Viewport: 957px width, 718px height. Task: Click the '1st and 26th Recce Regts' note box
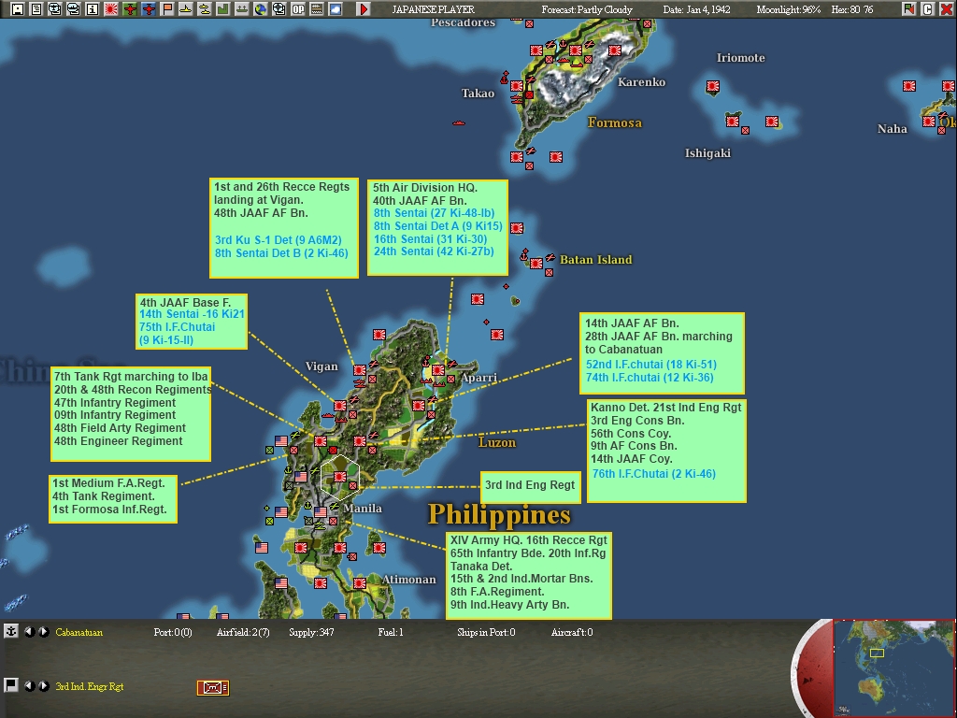pyautogui.click(x=284, y=228)
